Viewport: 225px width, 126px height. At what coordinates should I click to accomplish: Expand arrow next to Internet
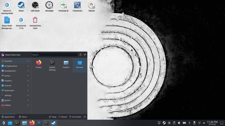[x=28, y=85]
